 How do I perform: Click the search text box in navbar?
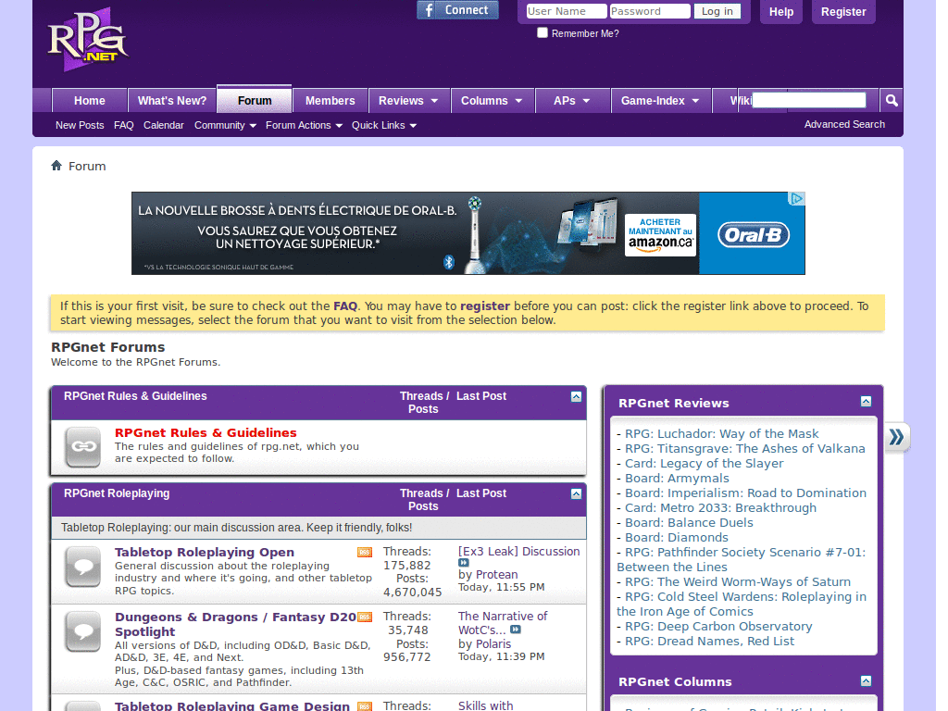pyautogui.click(x=809, y=100)
